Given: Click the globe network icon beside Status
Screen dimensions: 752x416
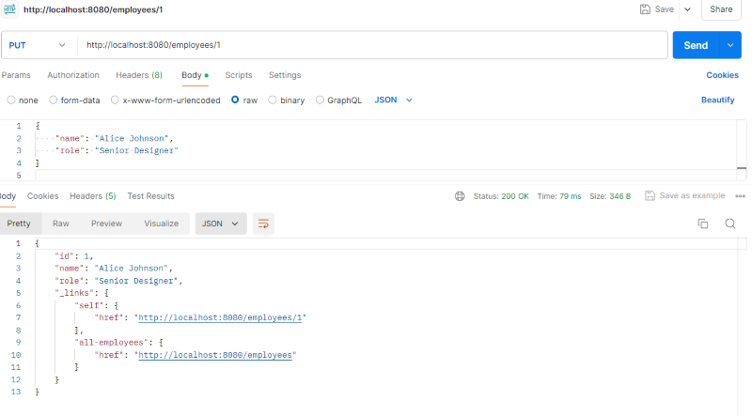Looking at the screenshot, I should [x=460, y=196].
